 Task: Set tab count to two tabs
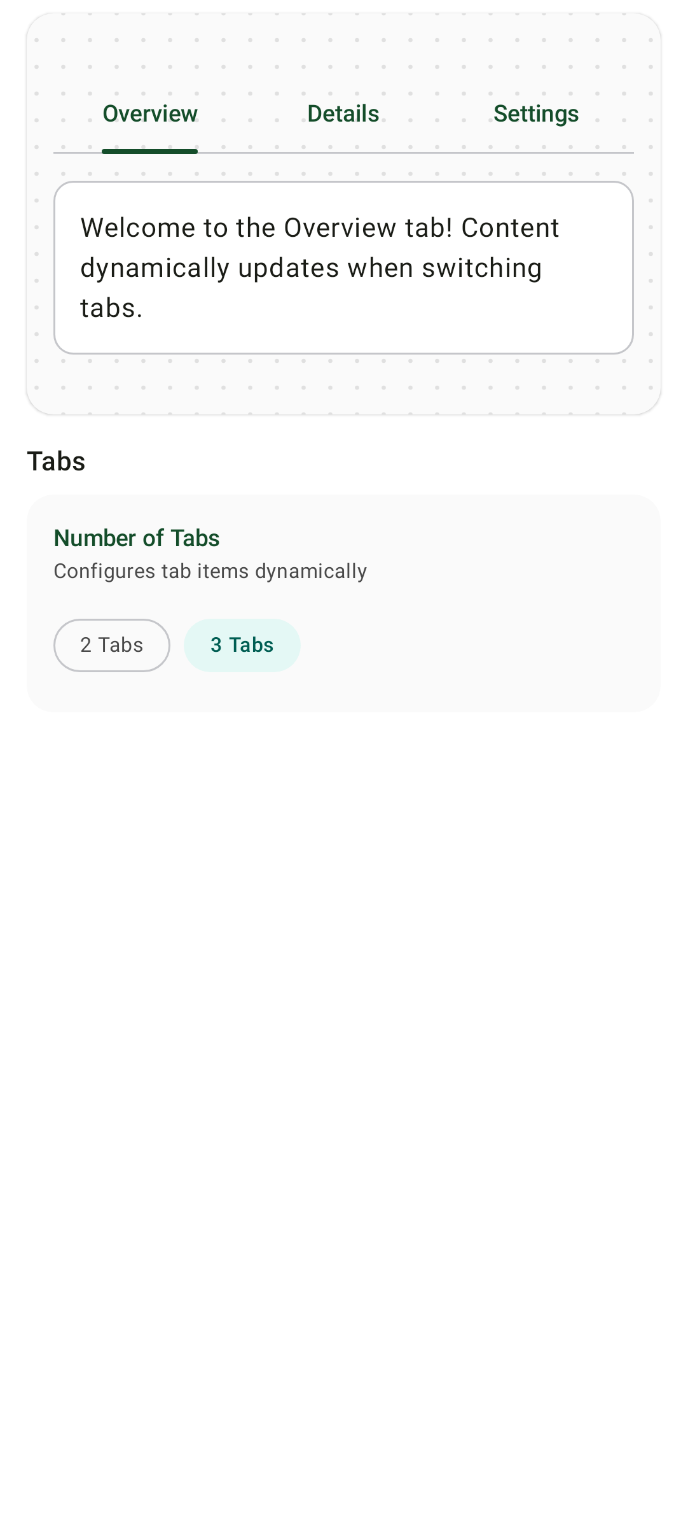coord(112,645)
